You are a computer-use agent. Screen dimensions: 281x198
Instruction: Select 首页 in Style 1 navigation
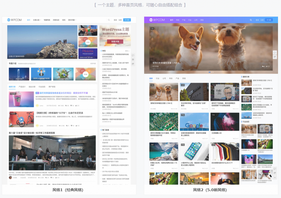coord(29,20)
